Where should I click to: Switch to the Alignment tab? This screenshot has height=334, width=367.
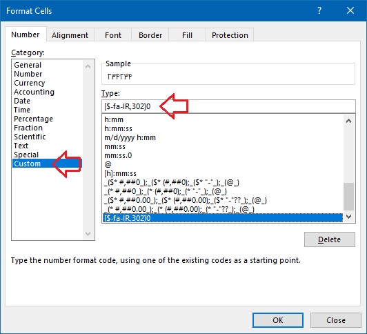click(70, 35)
